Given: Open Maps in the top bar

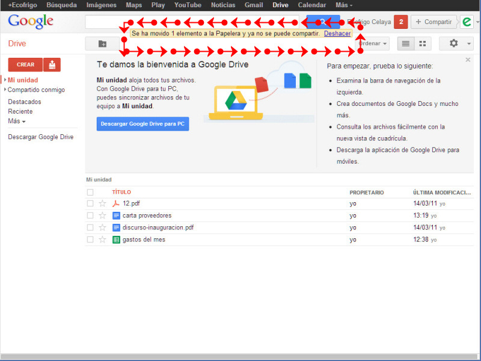Looking at the screenshot, I should [133, 5].
